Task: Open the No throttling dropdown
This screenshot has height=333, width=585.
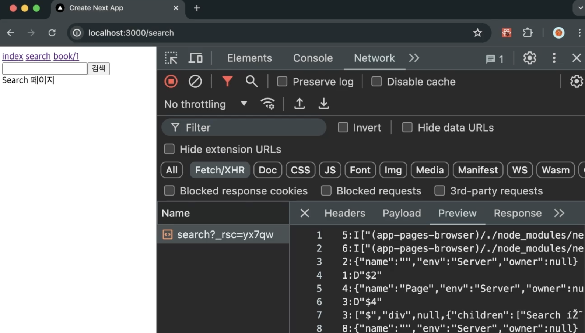Action: pyautogui.click(x=206, y=104)
